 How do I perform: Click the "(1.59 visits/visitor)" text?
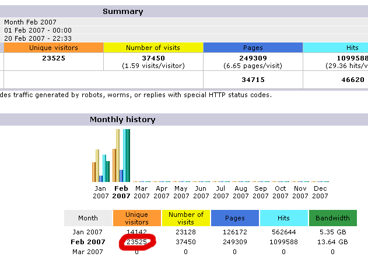click(x=153, y=66)
